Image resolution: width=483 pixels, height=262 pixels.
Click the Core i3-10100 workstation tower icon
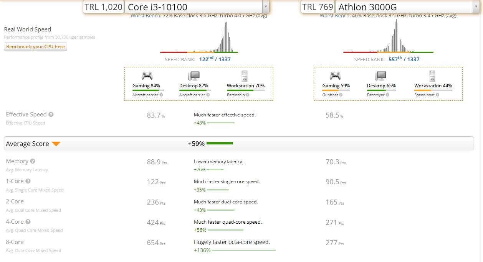pos(244,75)
